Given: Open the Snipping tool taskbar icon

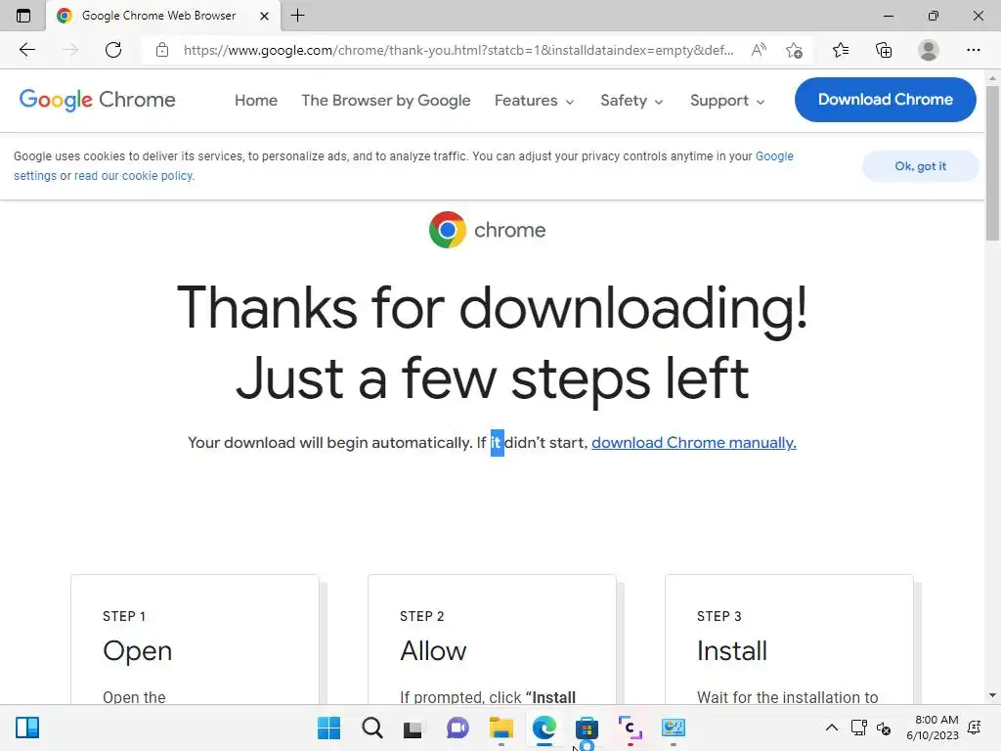Looking at the screenshot, I should point(631,728).
